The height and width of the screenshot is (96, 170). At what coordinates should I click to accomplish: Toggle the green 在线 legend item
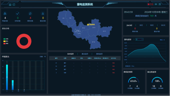6,39
